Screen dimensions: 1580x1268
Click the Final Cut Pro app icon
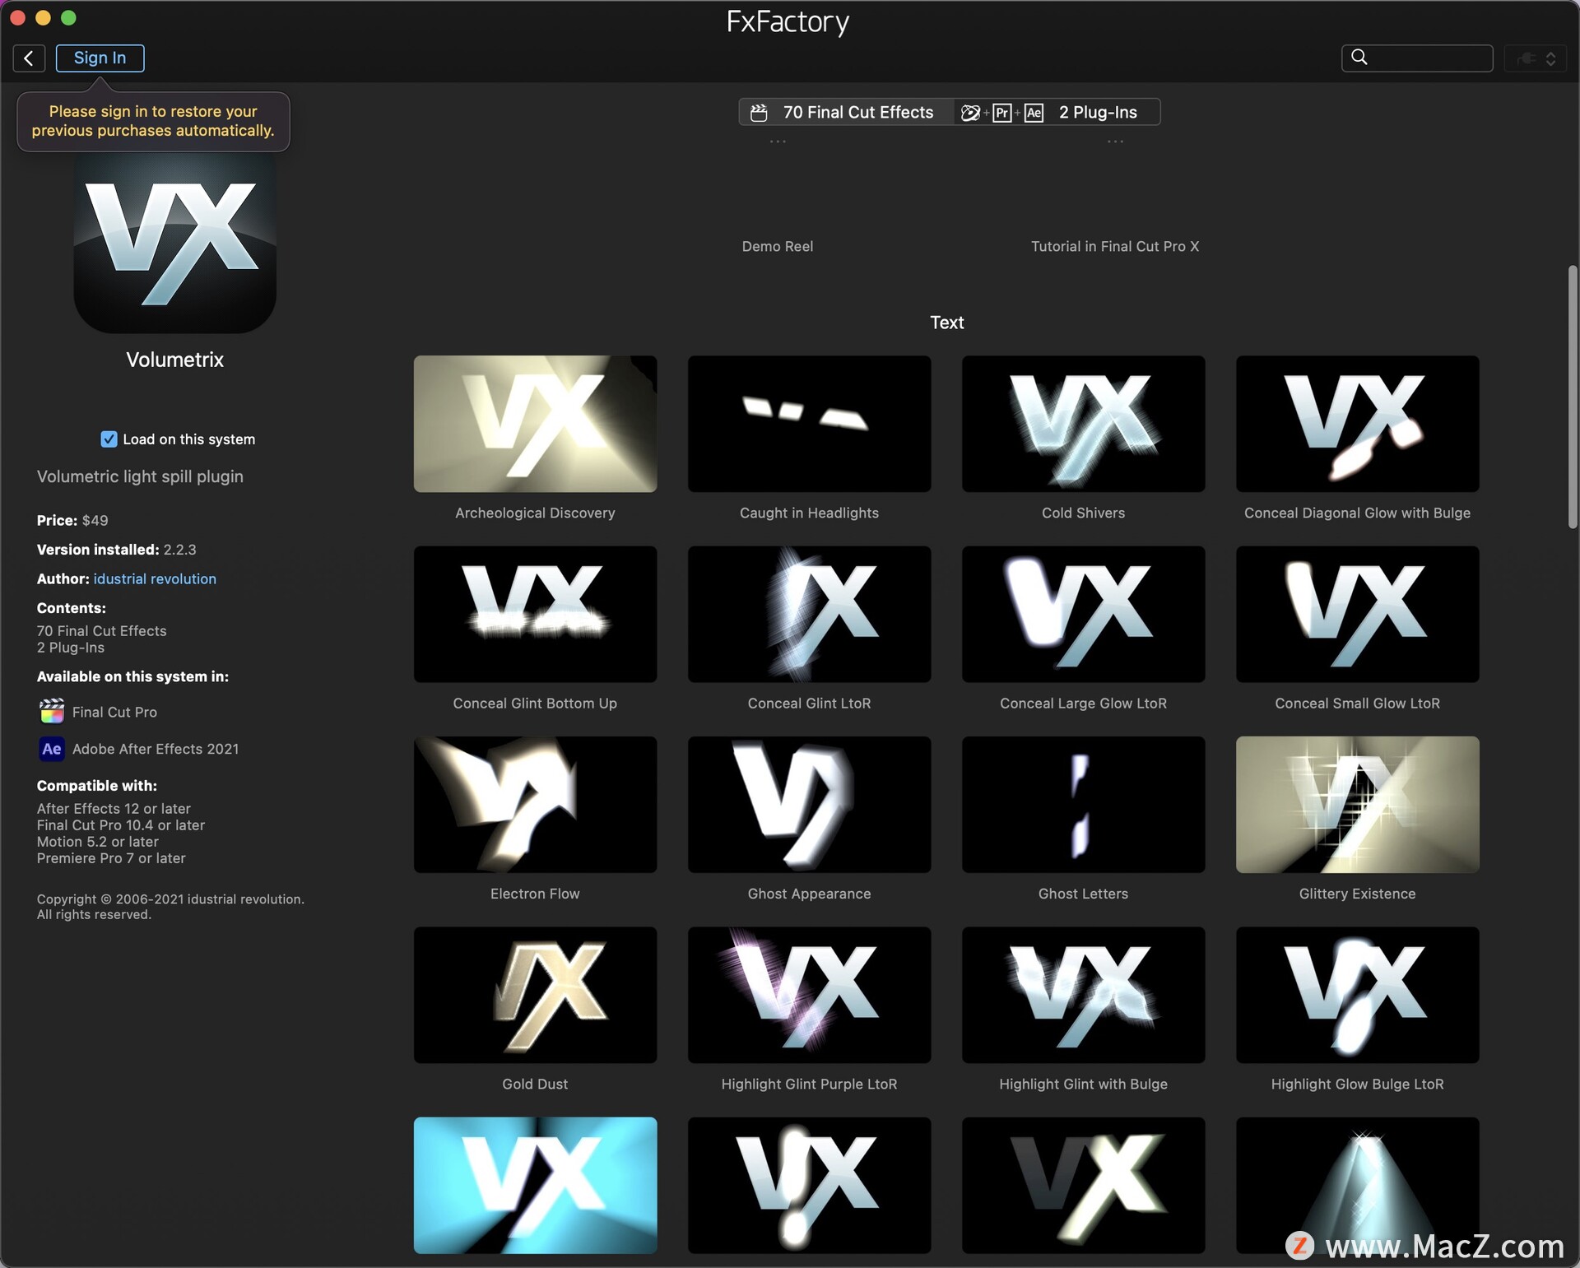point(51,712)
